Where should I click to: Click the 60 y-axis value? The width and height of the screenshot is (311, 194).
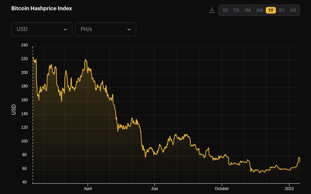pos(24,169)
